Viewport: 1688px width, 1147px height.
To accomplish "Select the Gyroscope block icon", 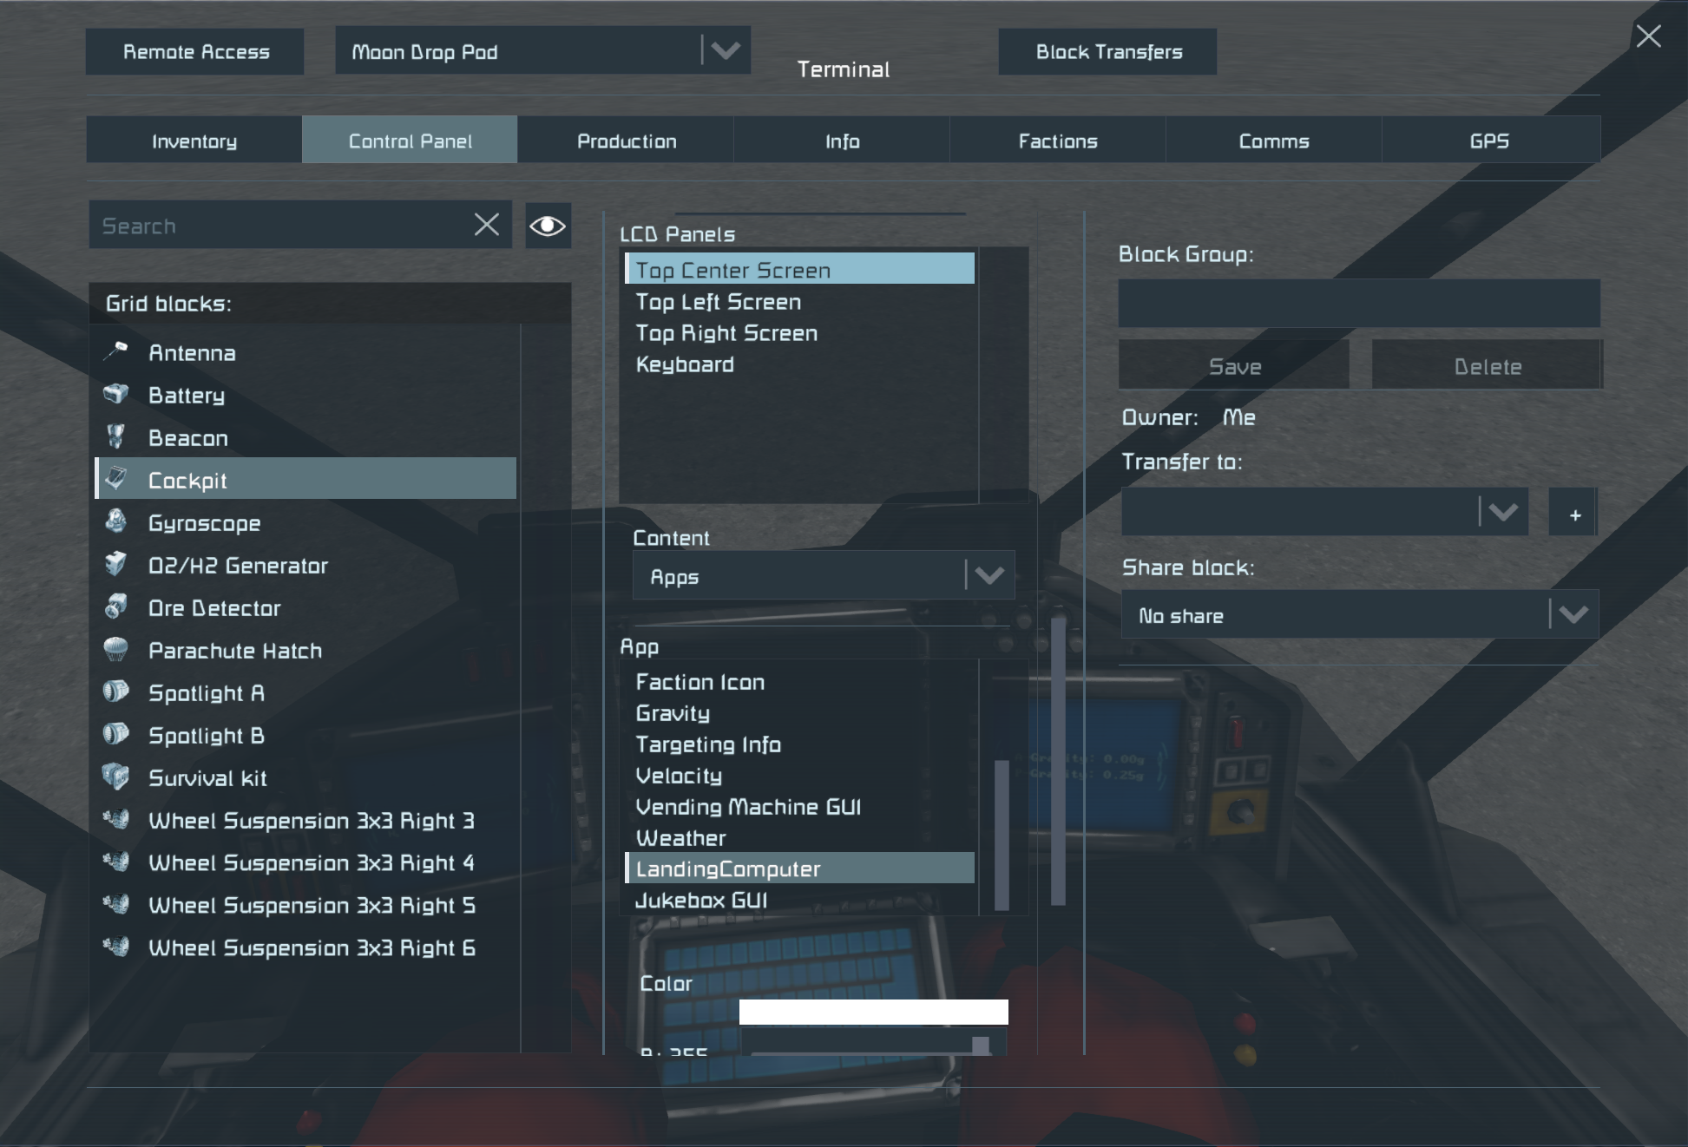I will pyautogui.click(x=115, y=521).
